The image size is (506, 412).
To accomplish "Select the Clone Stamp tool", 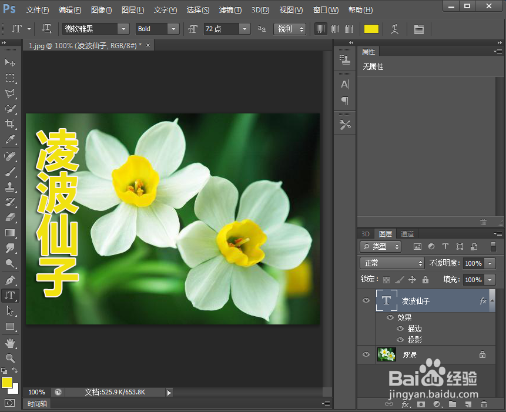I will pos(10,187).
